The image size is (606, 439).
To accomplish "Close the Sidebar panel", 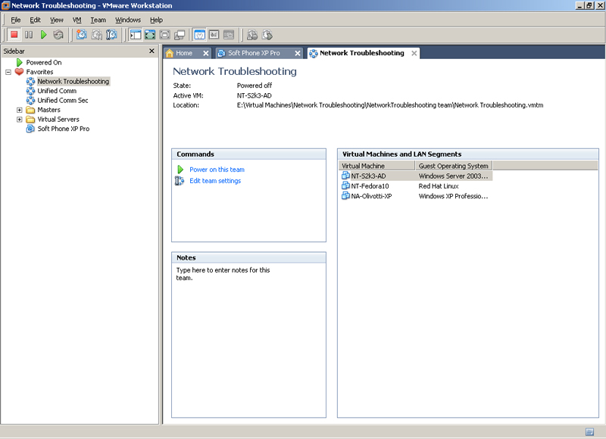I will click(151, 51).
